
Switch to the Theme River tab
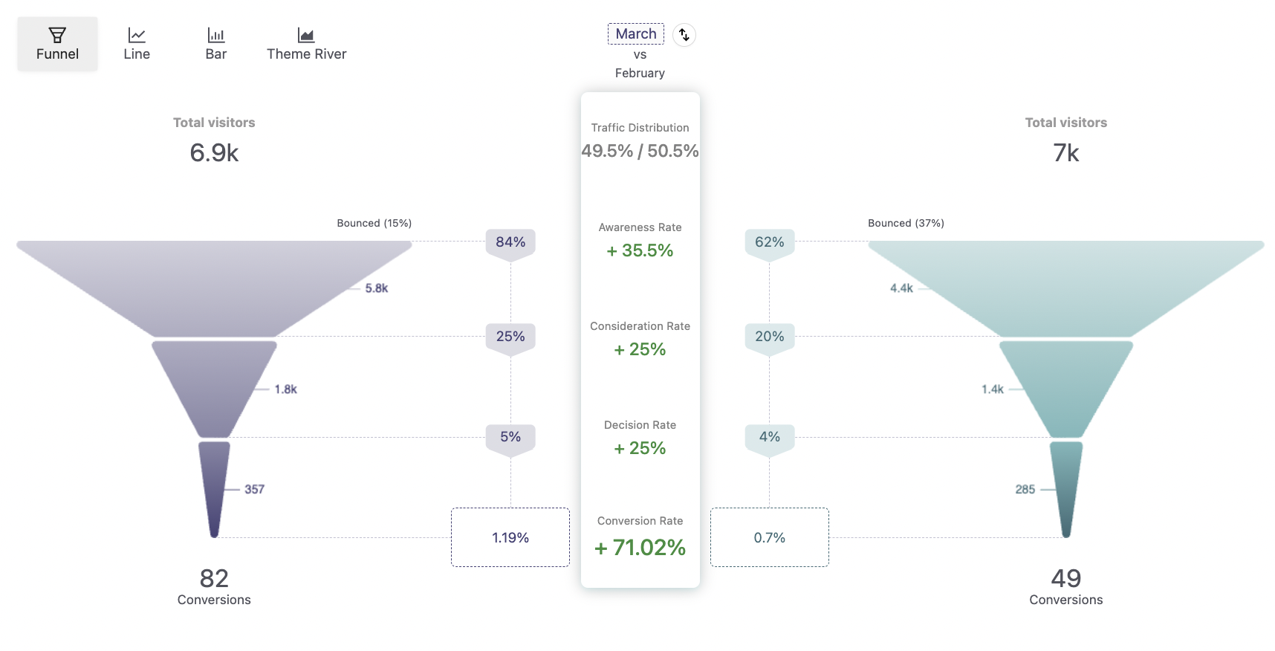tap(305, 43)
